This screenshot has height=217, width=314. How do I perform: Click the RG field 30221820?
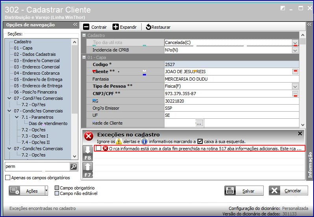(232, 101)
